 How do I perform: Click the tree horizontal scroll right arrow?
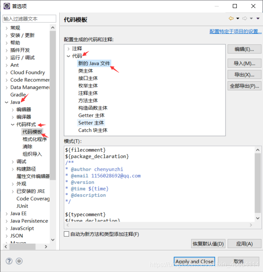pos(46,247)
